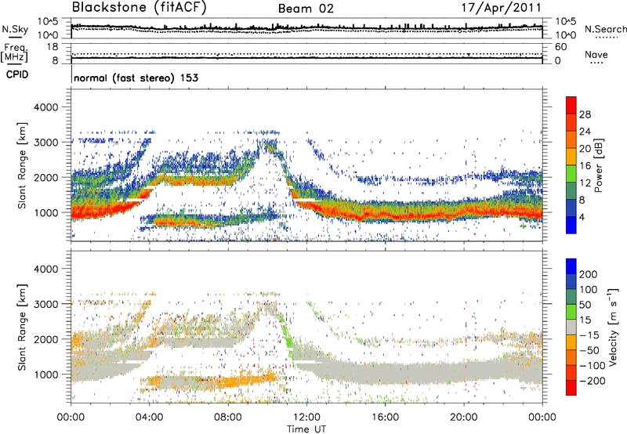This screenshot has width=627, height=434.
Task: Pick the red top segment of Power color bar
Action: point(571,106)
